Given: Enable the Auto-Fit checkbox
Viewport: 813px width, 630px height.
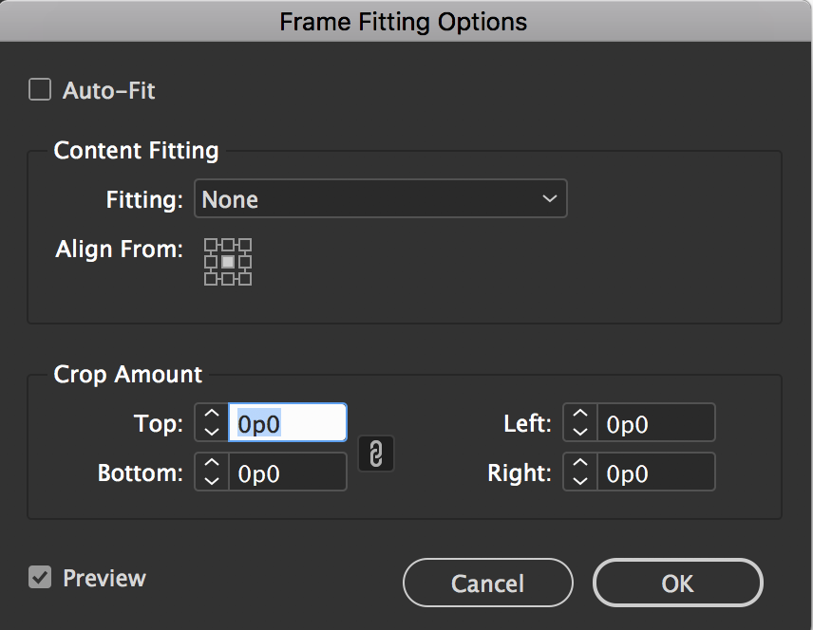Looking at the screenshot, I should coord(40,91).
